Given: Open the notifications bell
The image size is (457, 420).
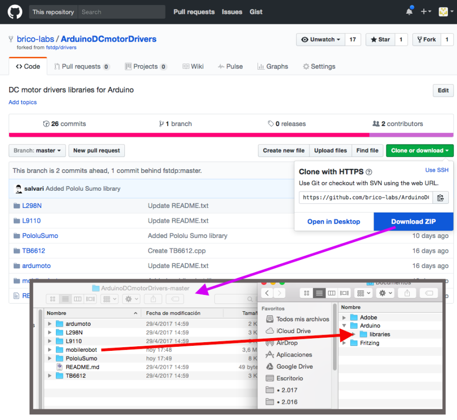Looking at the screenshot, I should tap(409, 12).
